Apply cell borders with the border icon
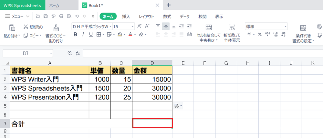This screenshot has width=323, height=138. [99, 34]
